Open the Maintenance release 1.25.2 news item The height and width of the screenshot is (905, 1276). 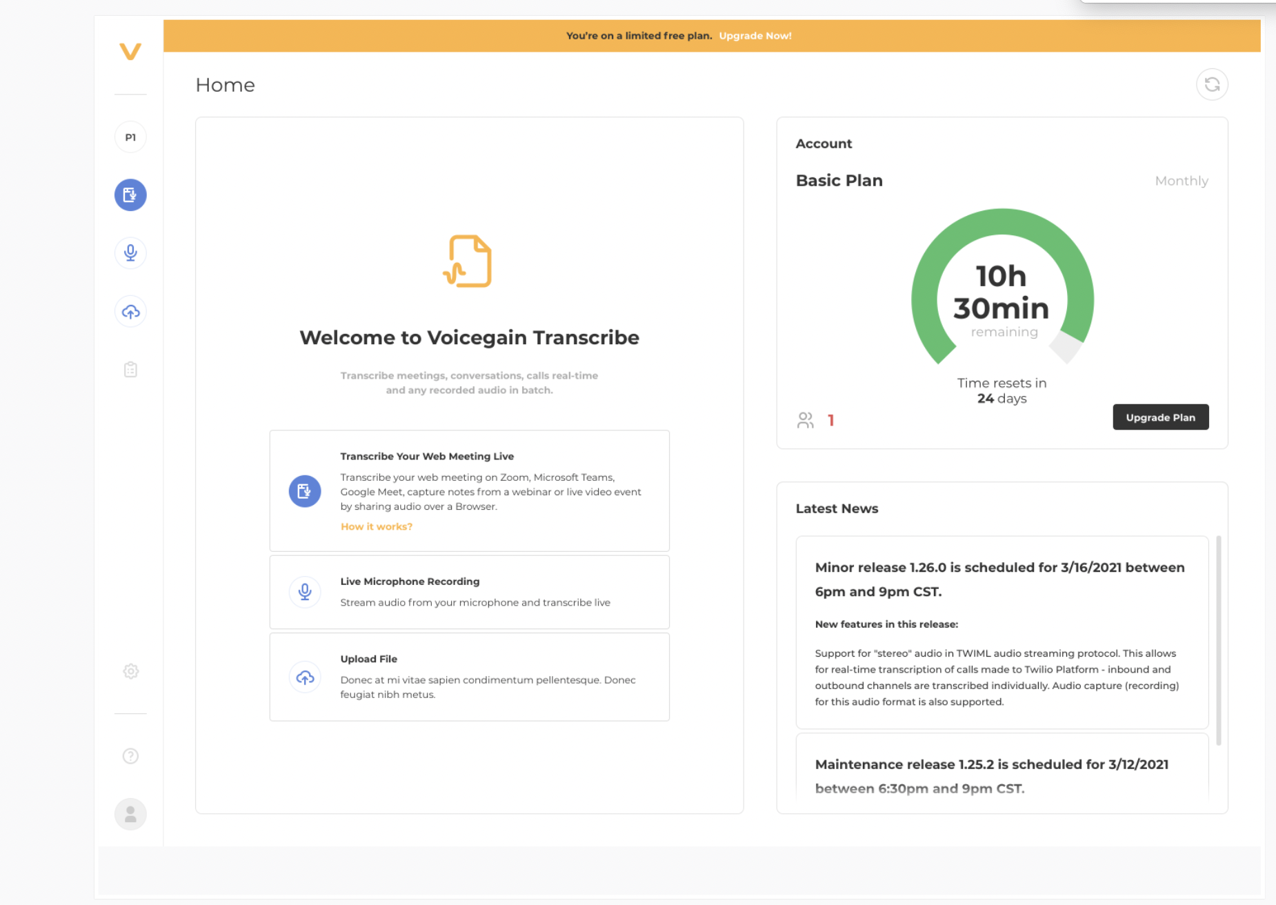1002,767
